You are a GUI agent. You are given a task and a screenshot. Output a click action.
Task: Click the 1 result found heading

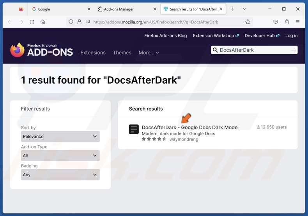101,80
